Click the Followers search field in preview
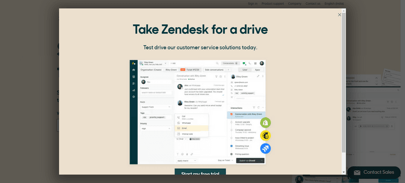This screenshot has width=405, height=183. (x=156, y=93)
